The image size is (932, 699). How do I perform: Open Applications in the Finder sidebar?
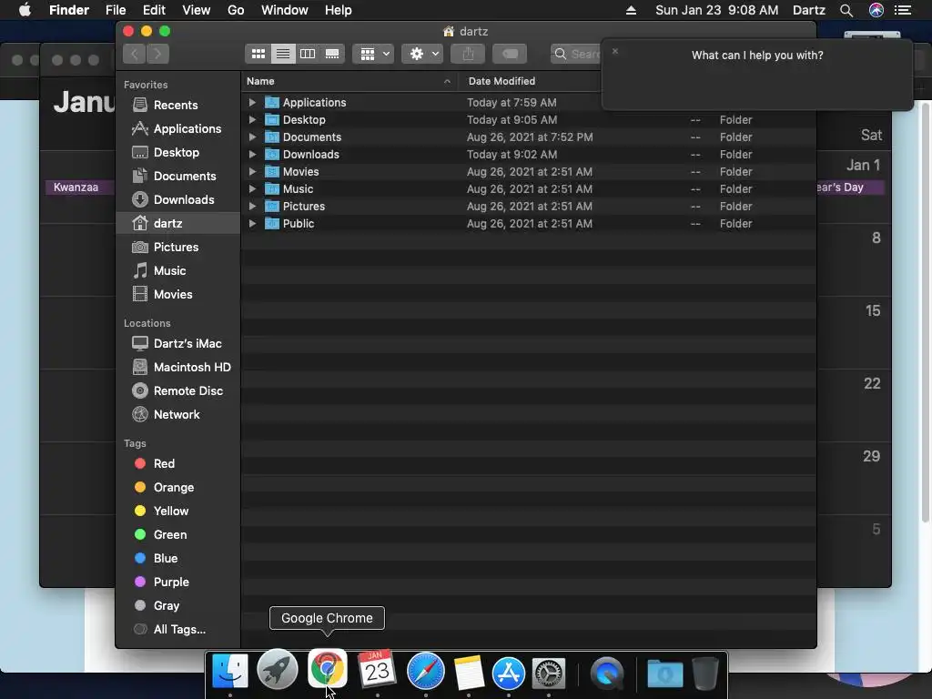(x=177, y=129)
